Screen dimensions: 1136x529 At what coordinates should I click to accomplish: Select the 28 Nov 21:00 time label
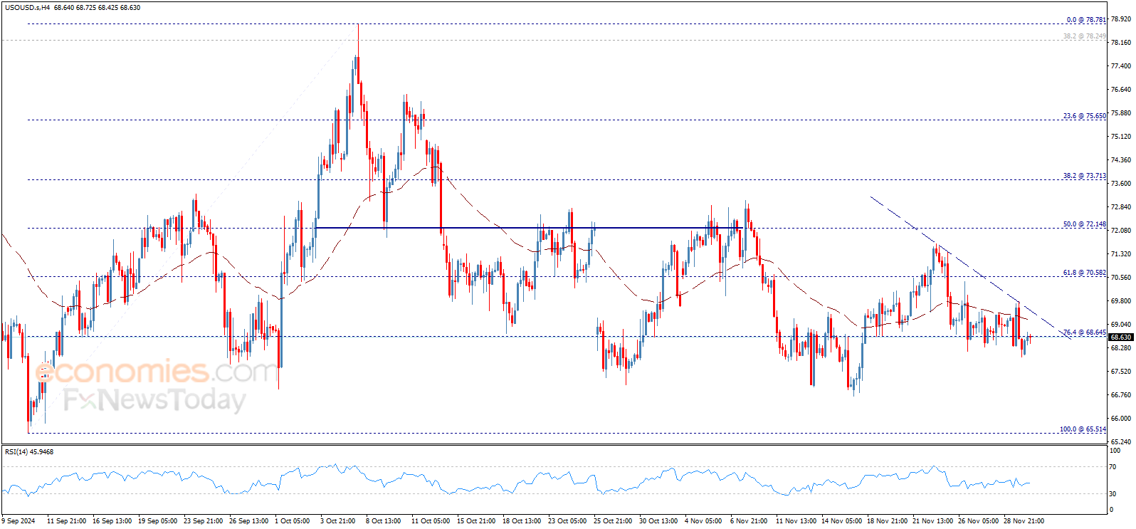(x=1024, y=520)
